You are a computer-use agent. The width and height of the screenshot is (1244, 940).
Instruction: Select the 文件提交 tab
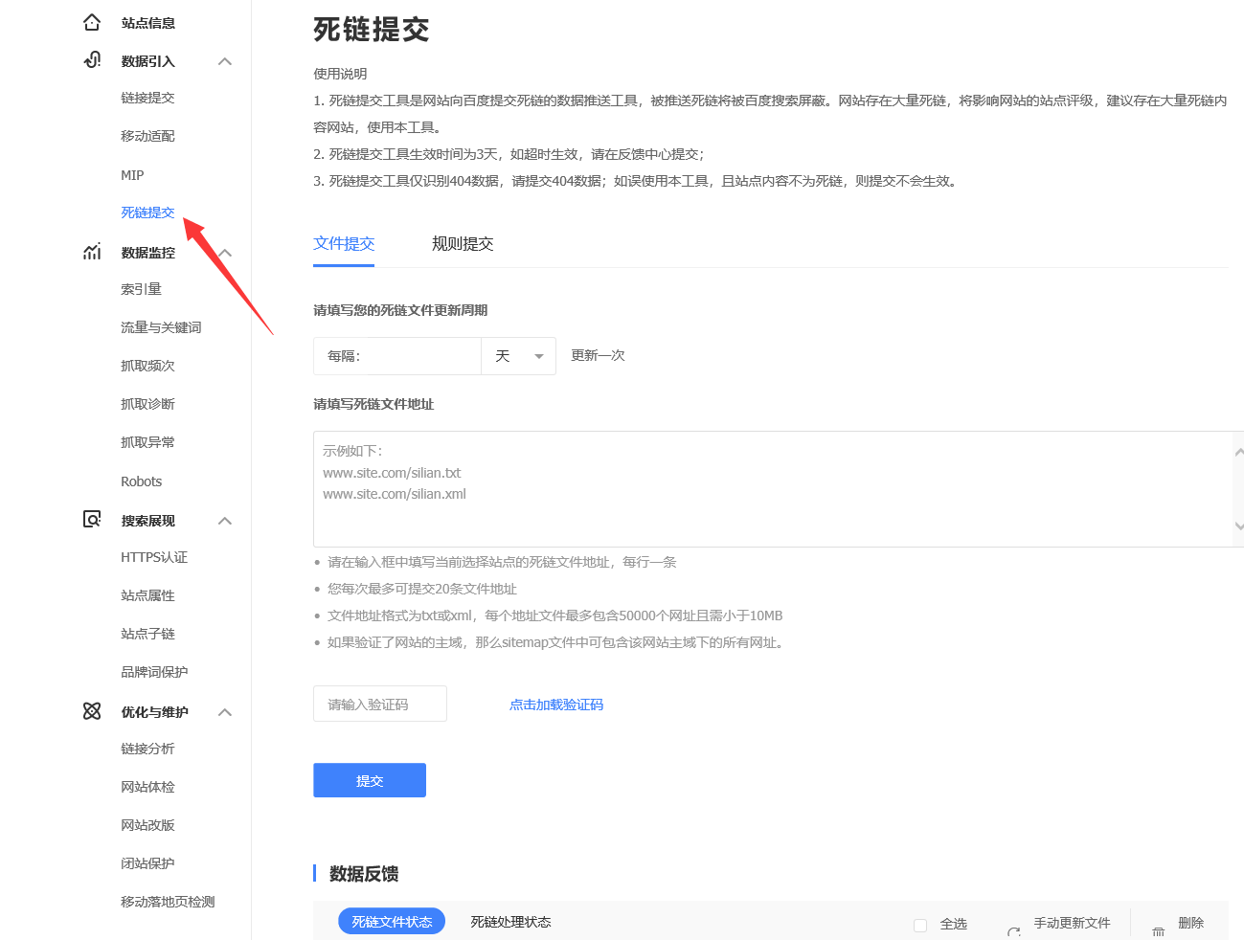pyautogui.click(x=344, y=244)
